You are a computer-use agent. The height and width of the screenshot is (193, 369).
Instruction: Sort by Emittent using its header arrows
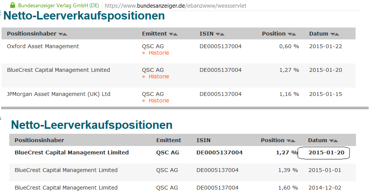click(x=173, y=34)
